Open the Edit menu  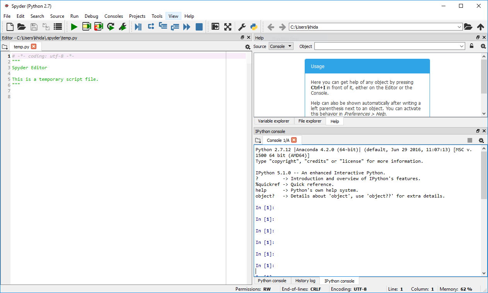20,16
